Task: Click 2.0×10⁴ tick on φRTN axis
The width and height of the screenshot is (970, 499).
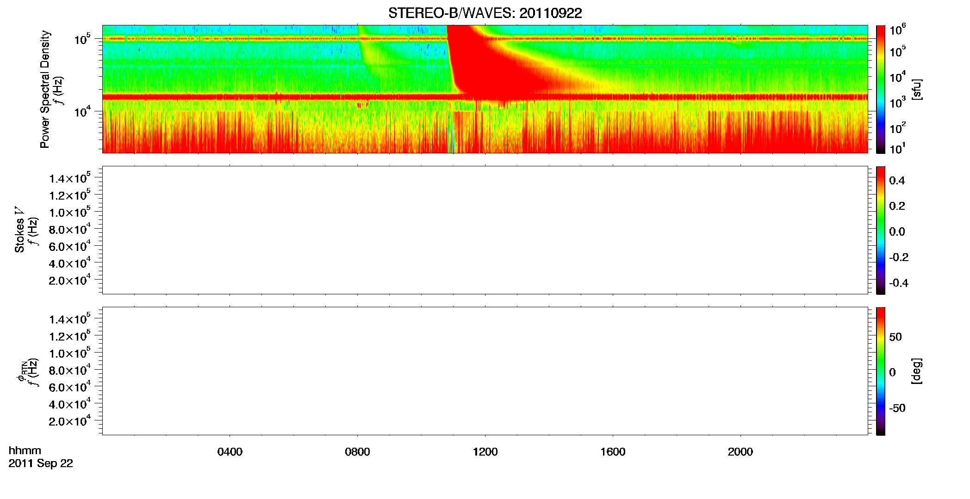Action: pos(70,420)
